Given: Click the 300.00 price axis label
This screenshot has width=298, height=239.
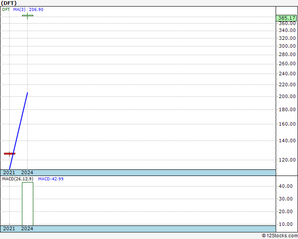Looking at the screenshot, I should point(287,46).
